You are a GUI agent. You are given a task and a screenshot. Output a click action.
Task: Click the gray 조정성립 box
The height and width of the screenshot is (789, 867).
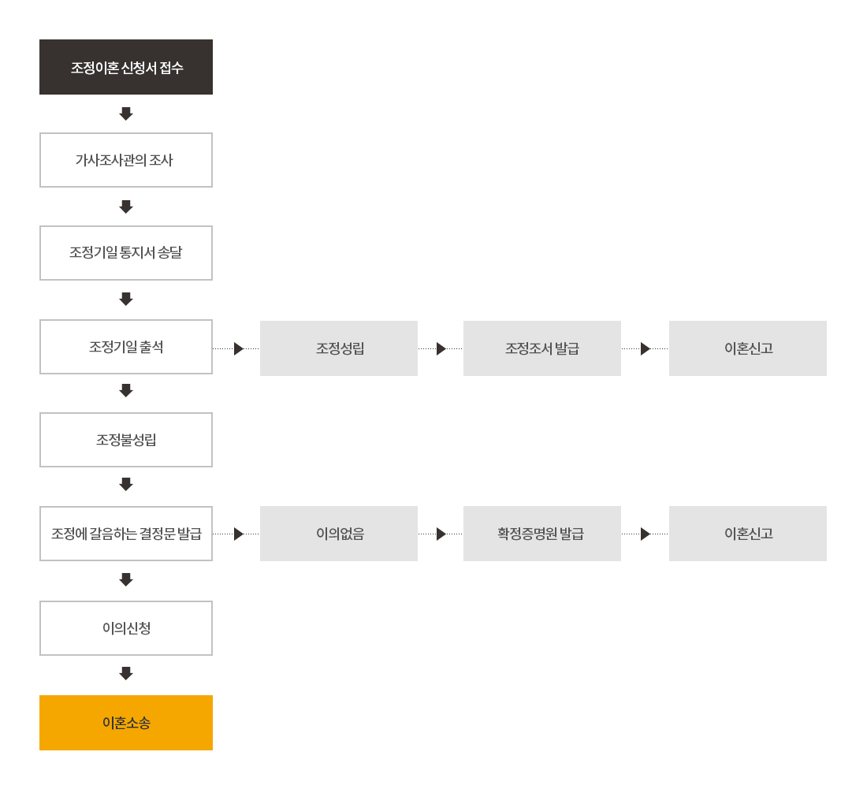point(339,348)
